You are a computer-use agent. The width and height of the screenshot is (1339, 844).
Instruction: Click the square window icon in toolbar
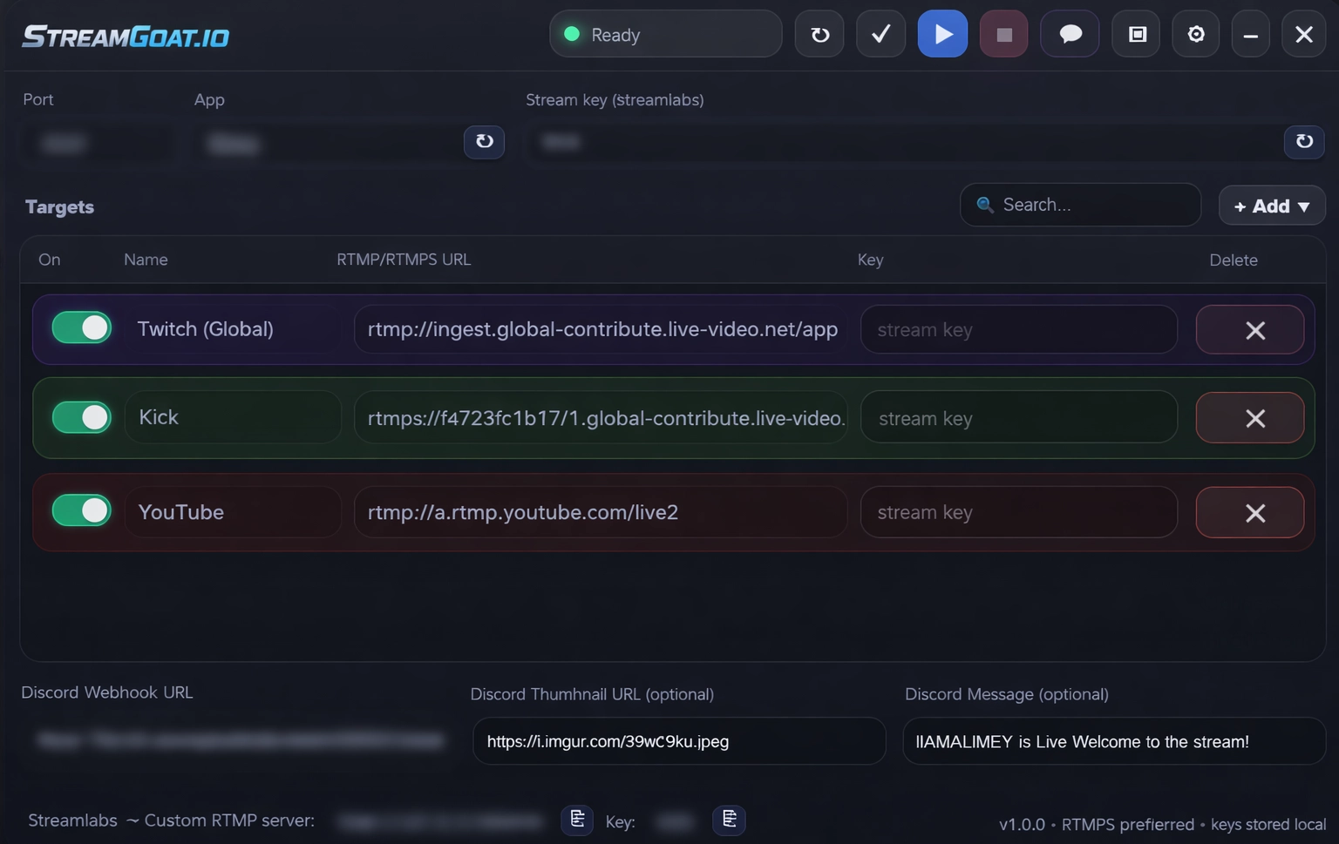click(1137, 34)
